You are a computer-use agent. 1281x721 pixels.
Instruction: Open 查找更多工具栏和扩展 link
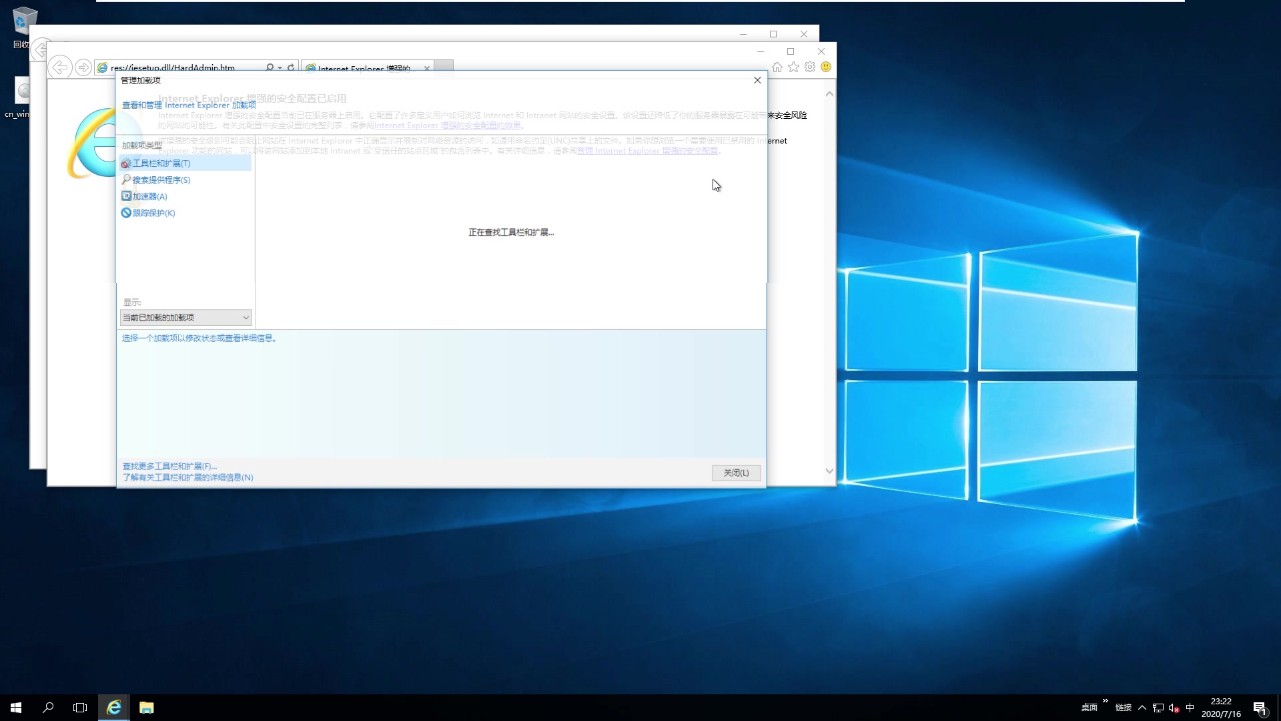169,466
